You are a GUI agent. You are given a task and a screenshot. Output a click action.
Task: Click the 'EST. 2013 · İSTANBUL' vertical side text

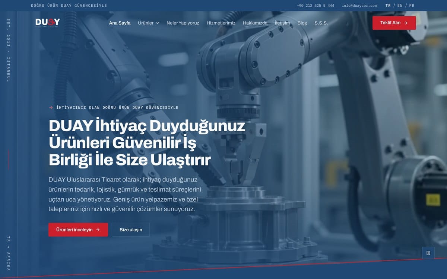click(x=9, y=50)
